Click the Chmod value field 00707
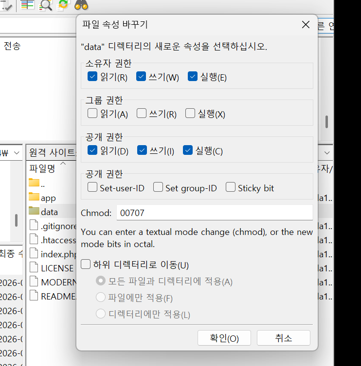Screen dimensions: 361x366 click(x=215, y=213)
